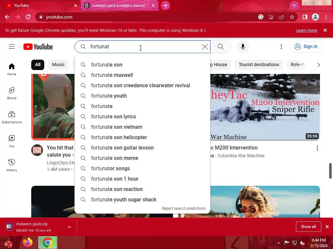
Task: Switch to the YouTube tab
Action: point(40,6)
